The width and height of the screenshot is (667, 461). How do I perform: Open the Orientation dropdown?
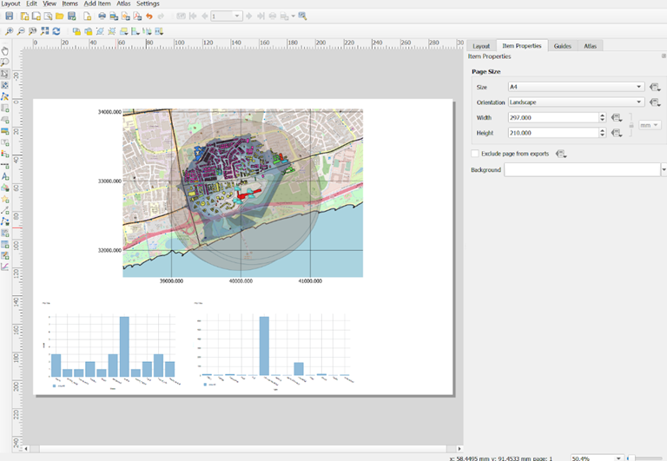point(576,102)
